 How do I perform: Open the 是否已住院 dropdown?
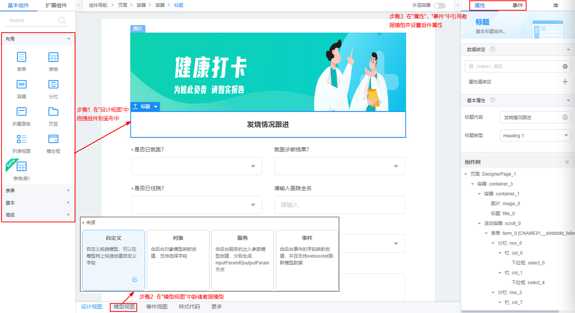[197, 205]
